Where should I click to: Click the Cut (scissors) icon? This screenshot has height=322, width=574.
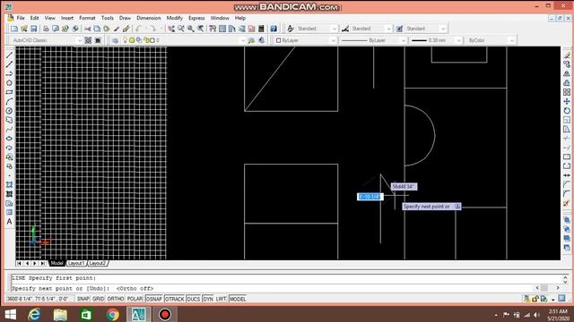88,29
